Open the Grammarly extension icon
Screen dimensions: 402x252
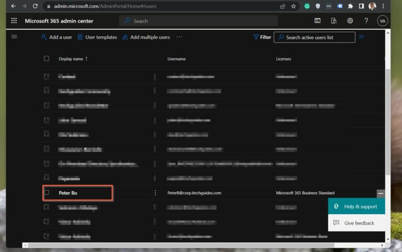pos(307,6)
